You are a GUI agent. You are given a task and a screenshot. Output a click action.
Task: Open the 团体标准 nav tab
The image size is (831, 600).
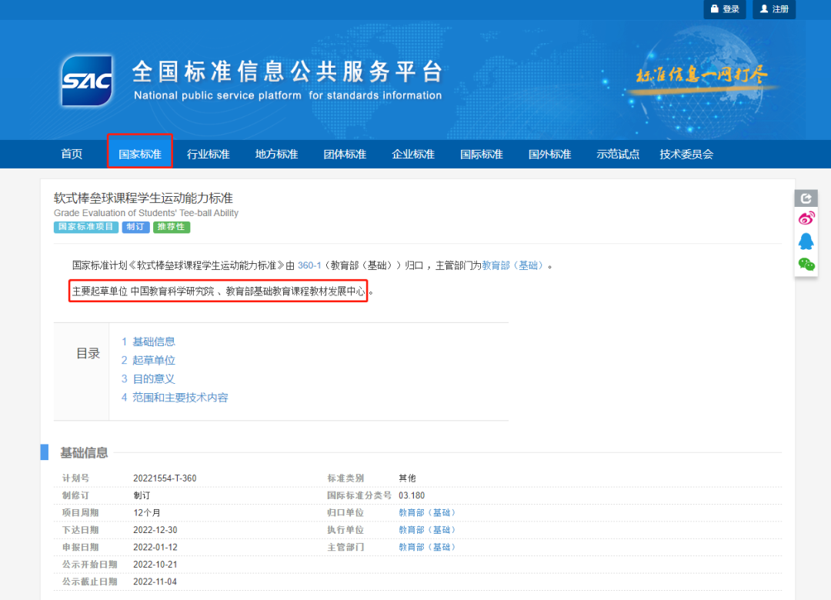[345, 155]
